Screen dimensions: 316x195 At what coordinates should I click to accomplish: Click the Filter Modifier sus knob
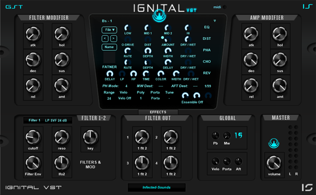(x=62, y=60)
